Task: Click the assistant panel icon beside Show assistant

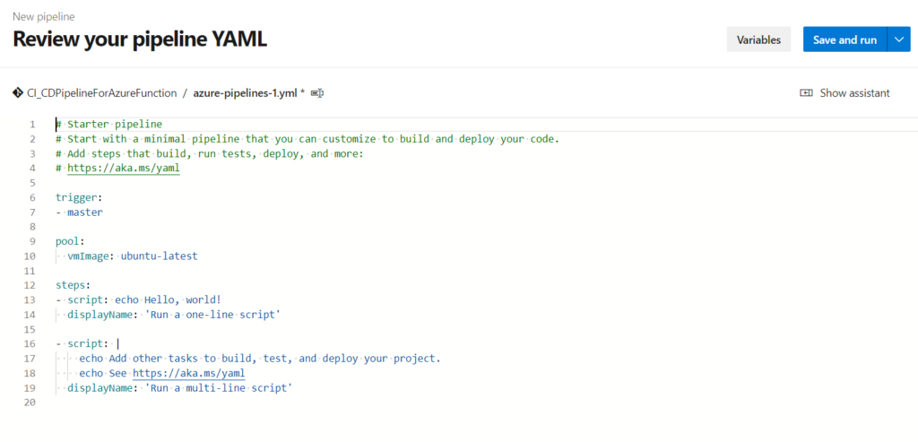Action: coord(806,93)
